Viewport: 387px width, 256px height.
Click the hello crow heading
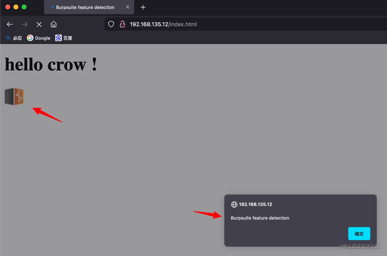51,64
